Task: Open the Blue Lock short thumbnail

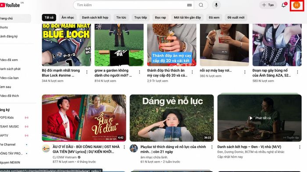Action: [x=66, y=45]
